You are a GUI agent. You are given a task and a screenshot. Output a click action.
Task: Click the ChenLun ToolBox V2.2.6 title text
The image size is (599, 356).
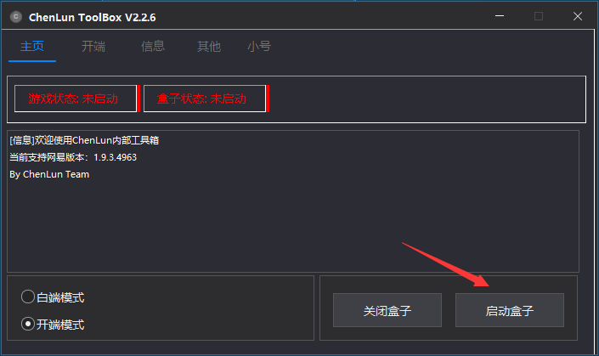click(x=93, y=17)
